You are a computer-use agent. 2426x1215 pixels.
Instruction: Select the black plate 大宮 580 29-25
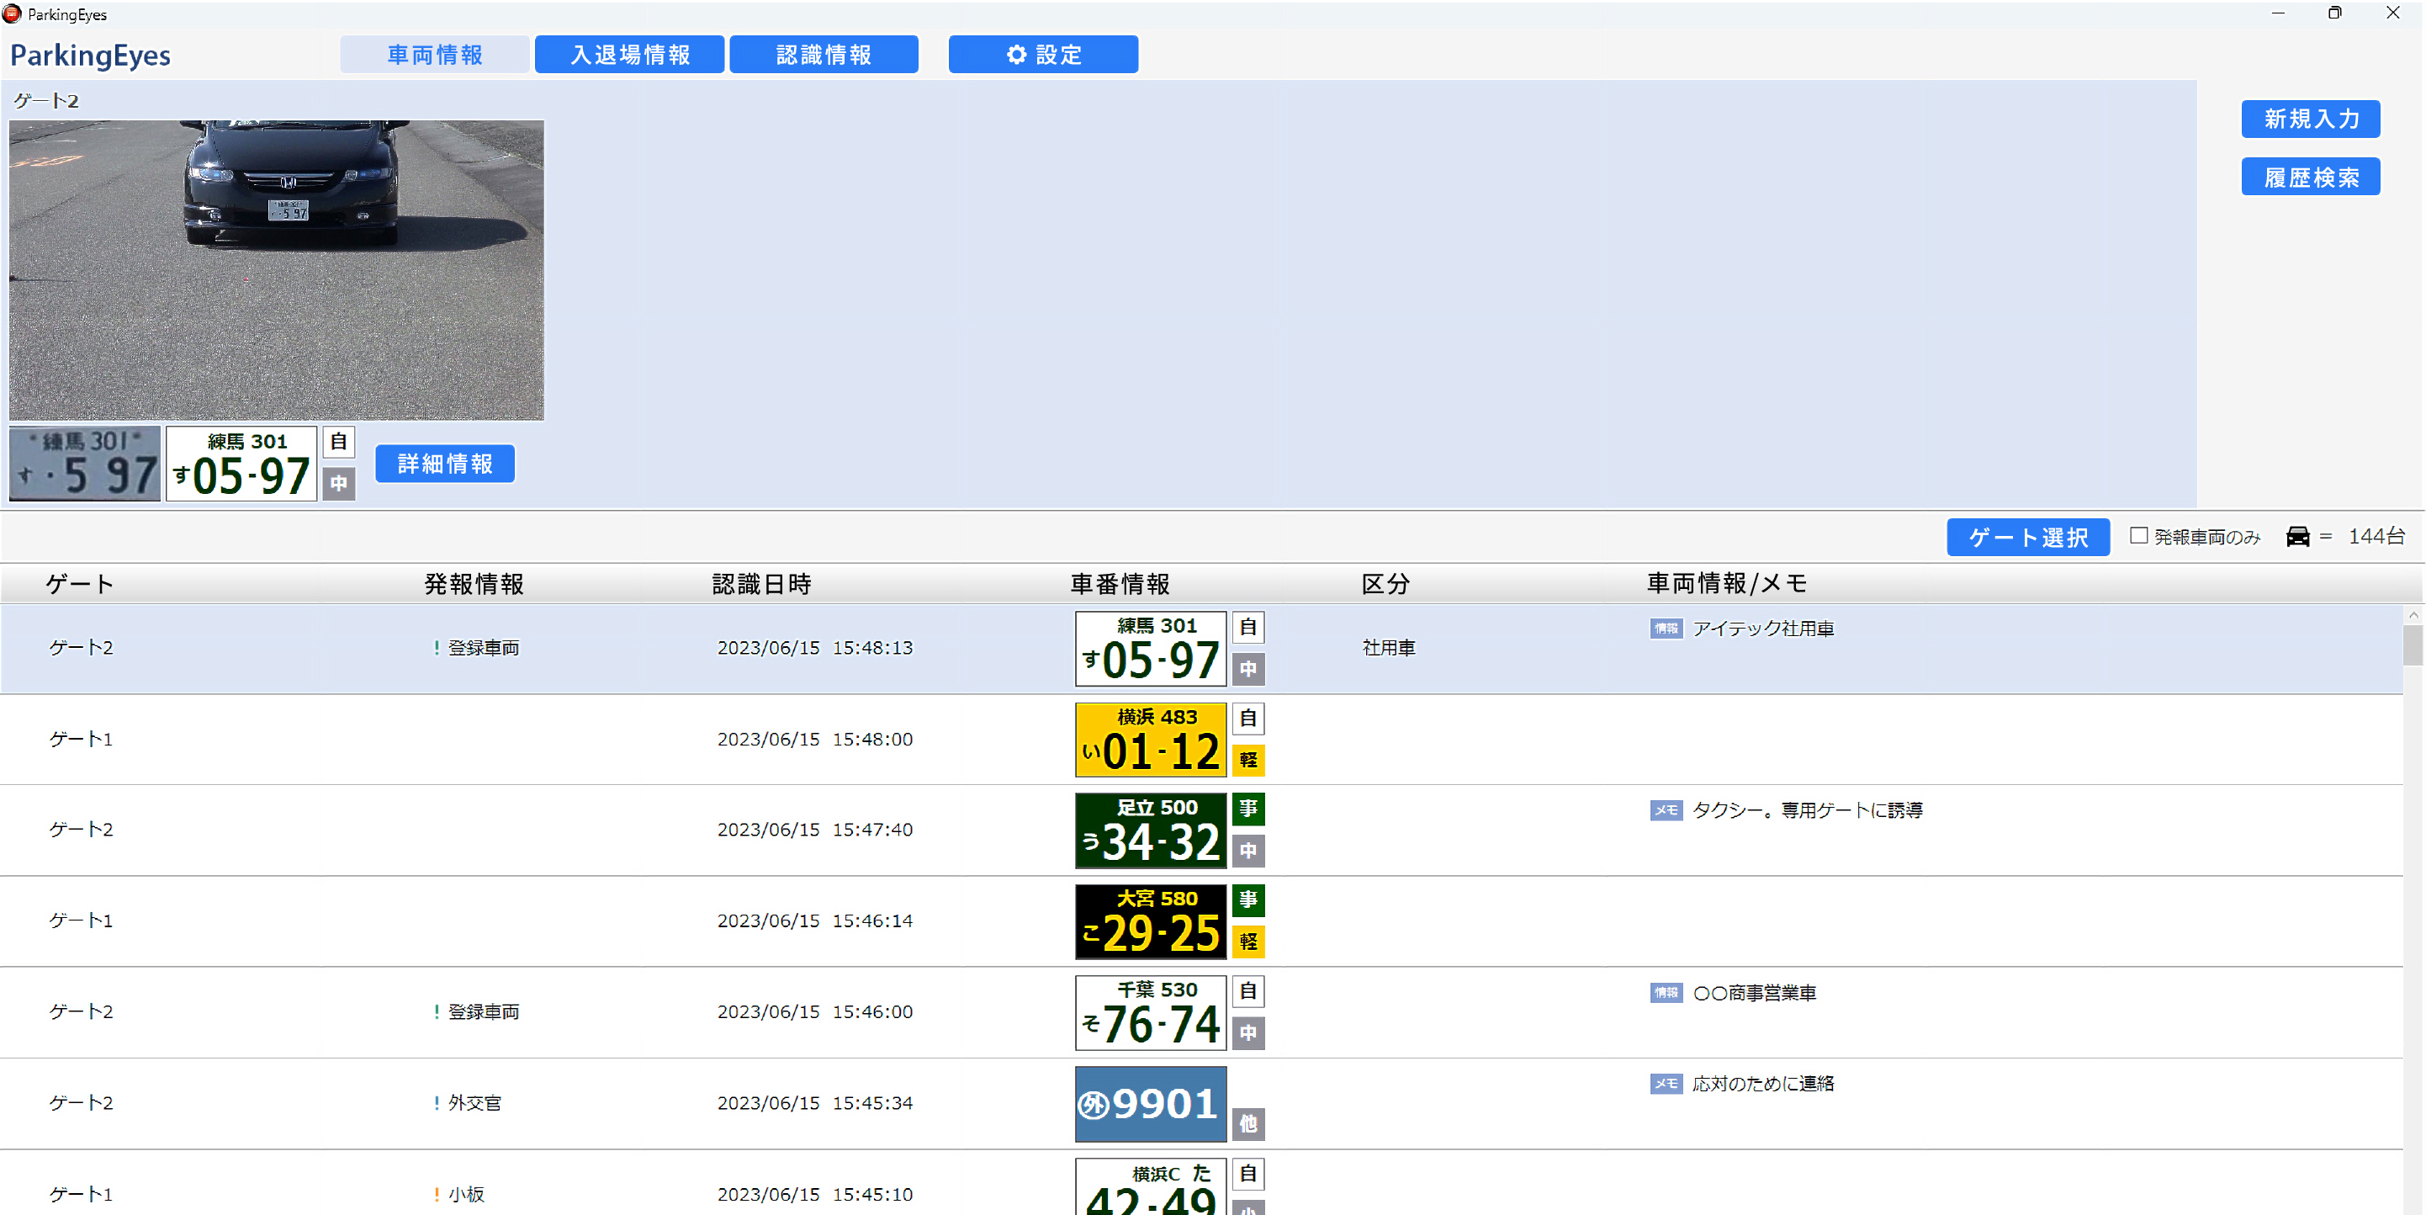pyautogui.click(x=1151, y=921)
